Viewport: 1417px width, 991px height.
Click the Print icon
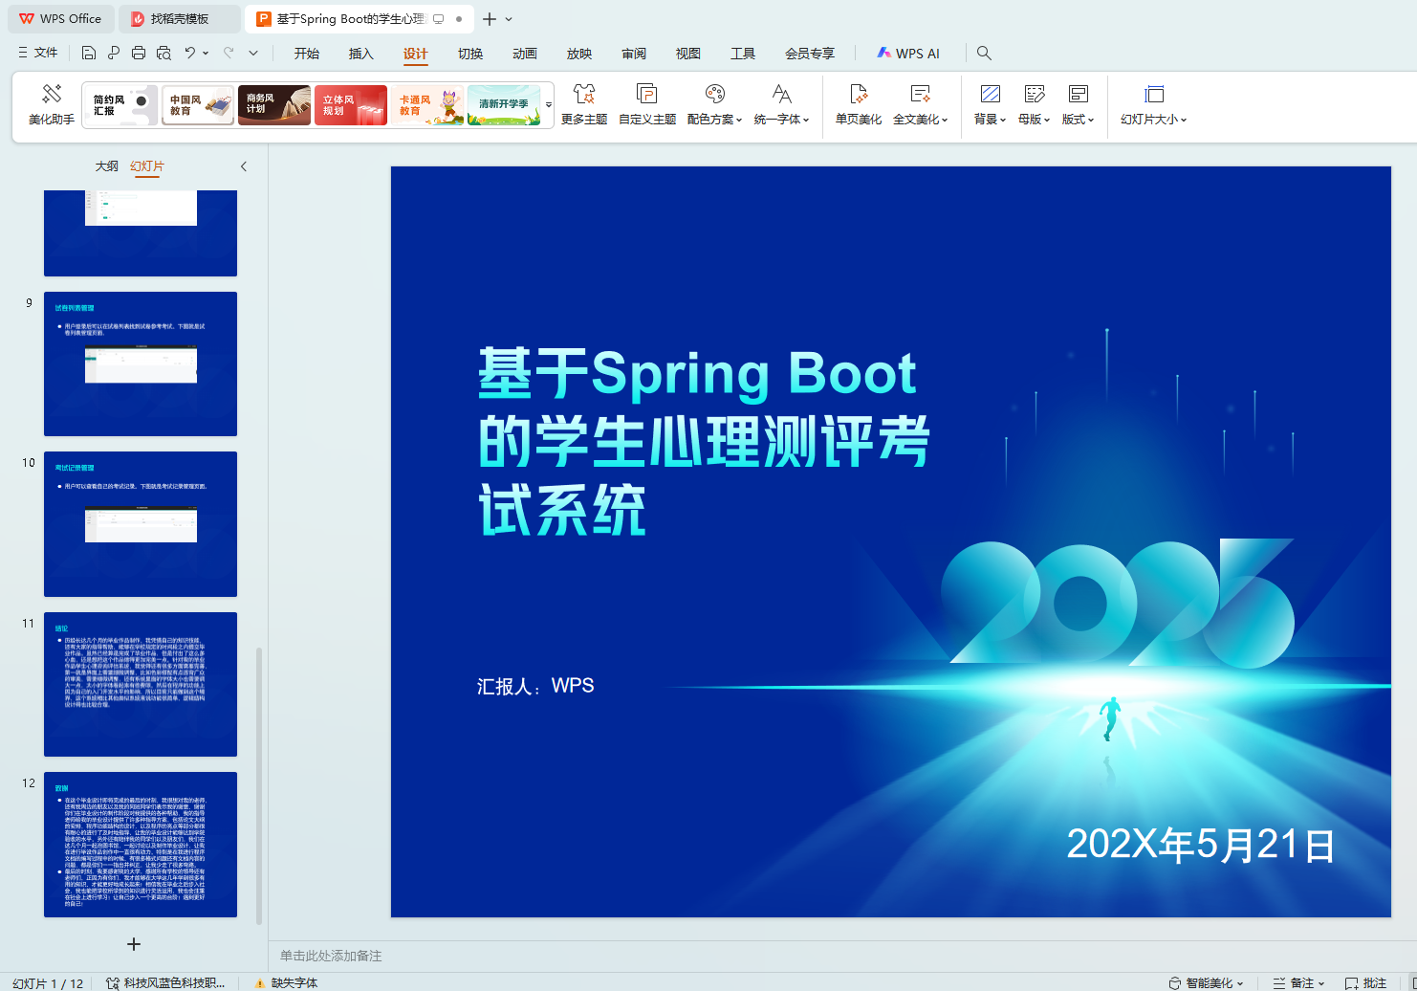(139, 53)
